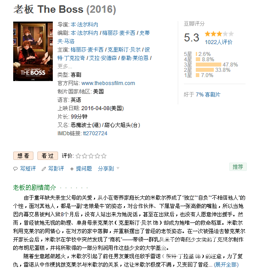This screenshot has height=274, width=253.
Task: Expand the cast list with 更多...
Action: pyautogui.click(x=65, y=66)
